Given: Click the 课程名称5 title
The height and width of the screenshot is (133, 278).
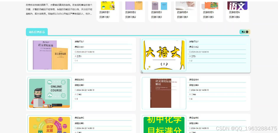Looking at the screenshot, I should 79,118.
